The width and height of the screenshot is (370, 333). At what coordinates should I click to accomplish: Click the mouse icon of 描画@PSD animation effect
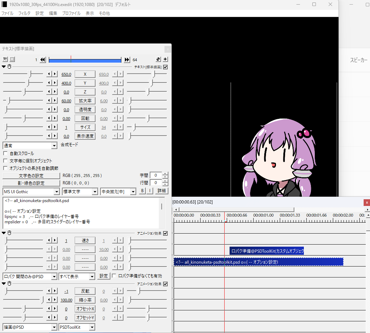pos(10,283)
